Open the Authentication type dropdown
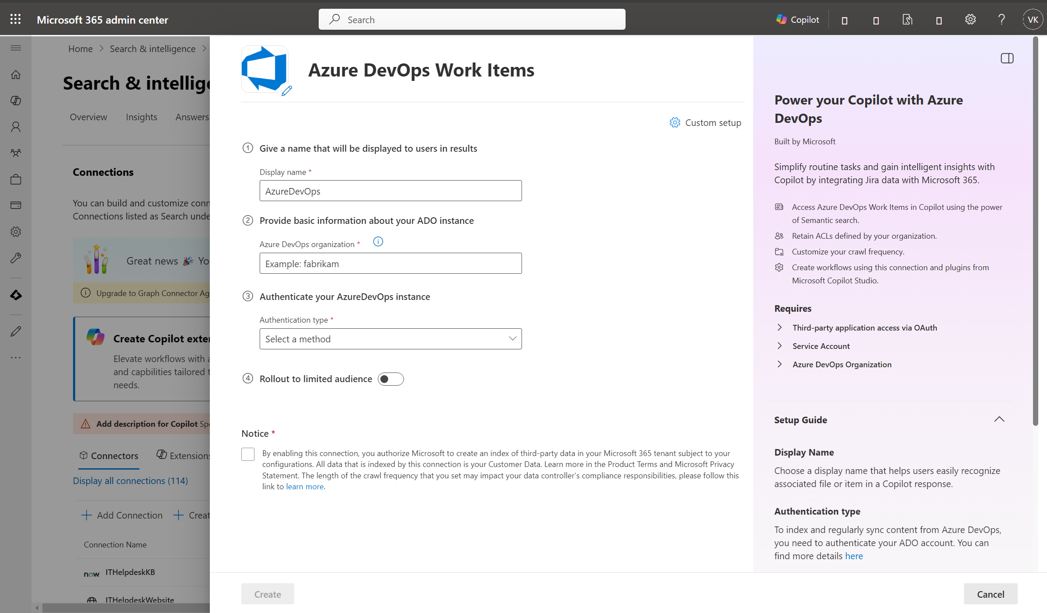The image size is (1047, 613). (x=390, y=339)
